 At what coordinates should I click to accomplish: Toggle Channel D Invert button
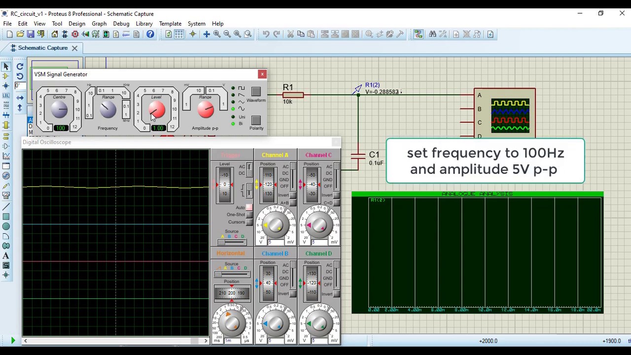[336, 294]
